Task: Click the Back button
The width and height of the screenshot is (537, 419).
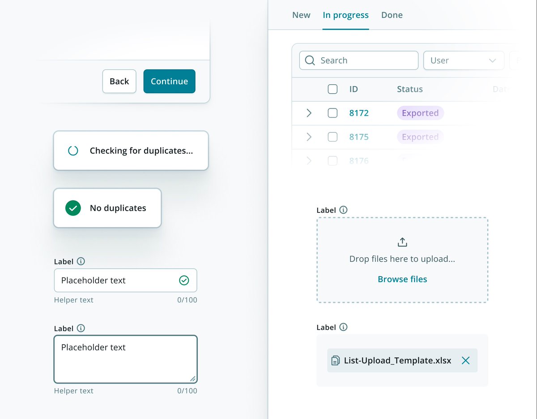Action: click(x=119, y=81)
